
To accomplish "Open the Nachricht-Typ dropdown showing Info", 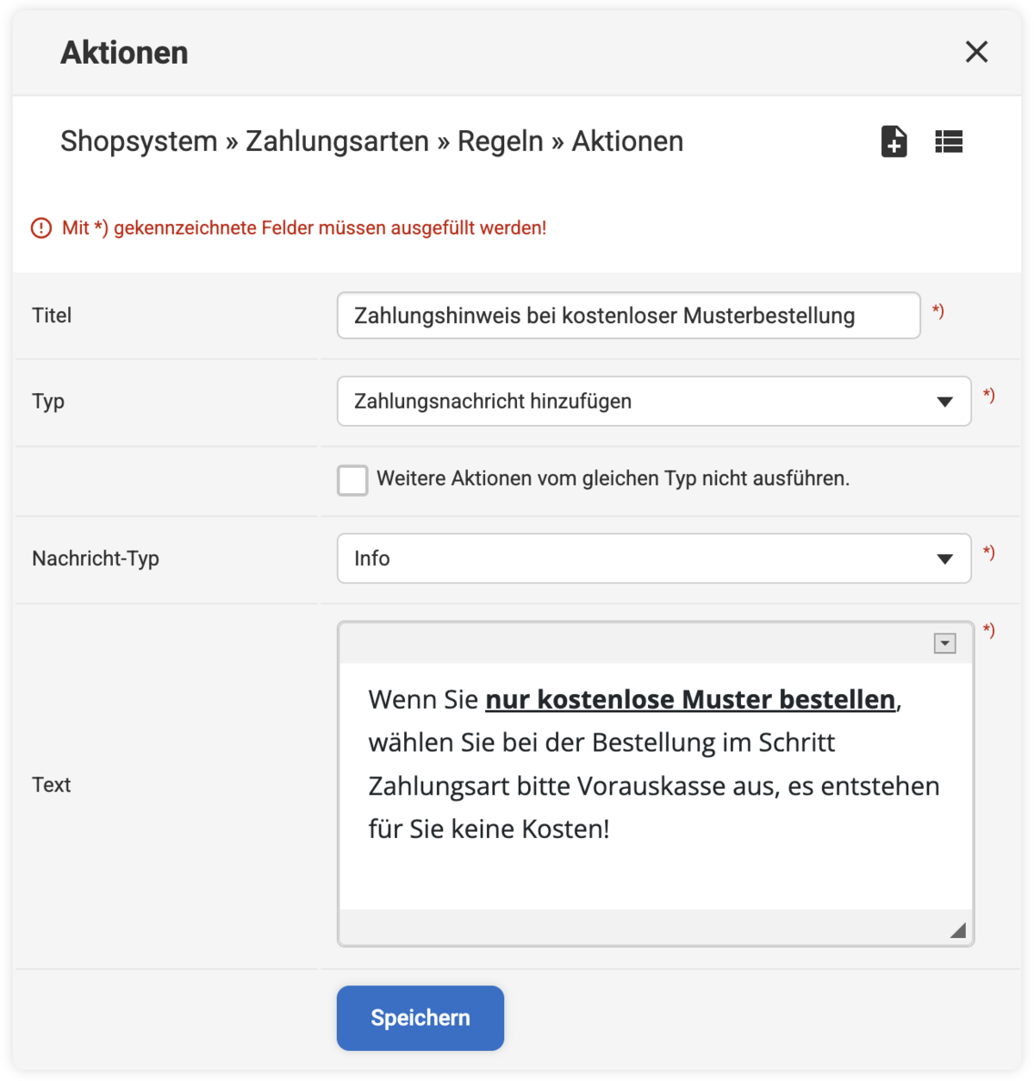I will 654,559.
